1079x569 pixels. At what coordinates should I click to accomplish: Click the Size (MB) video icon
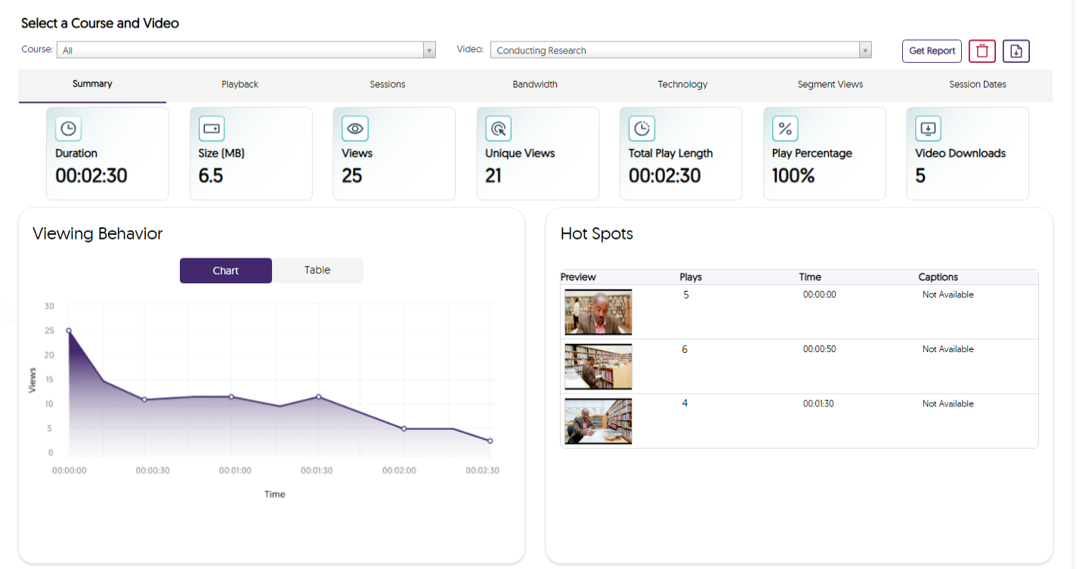pyautogui.click(x=212, y=128)
